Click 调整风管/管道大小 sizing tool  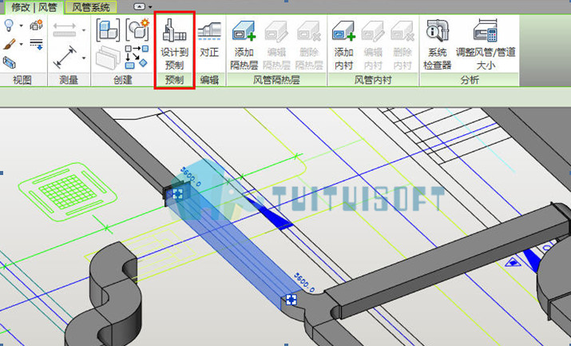[x=486, y=46]
